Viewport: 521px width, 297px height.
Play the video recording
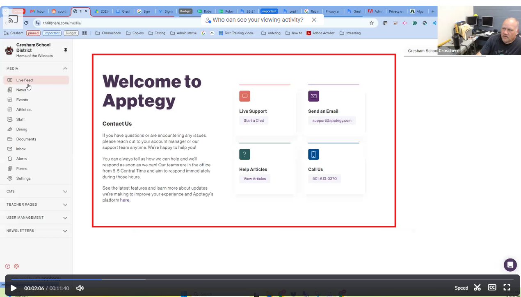tap(14, 288)
